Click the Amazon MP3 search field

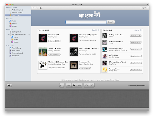(x=86, y=22)
